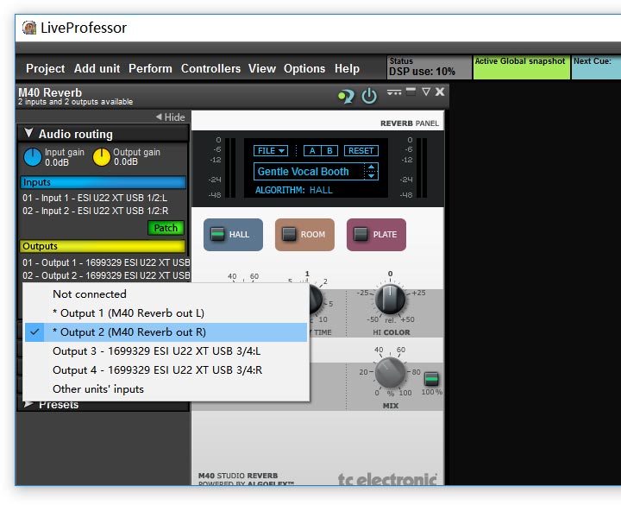Screen dimensions: 621x505
Task: Click the yellow Output gain knob
Action: (102, 157)
